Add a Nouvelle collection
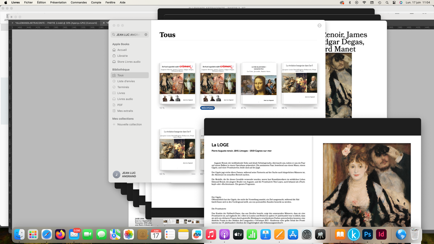This screenshot has width=434, height=244. click(129, 125)
